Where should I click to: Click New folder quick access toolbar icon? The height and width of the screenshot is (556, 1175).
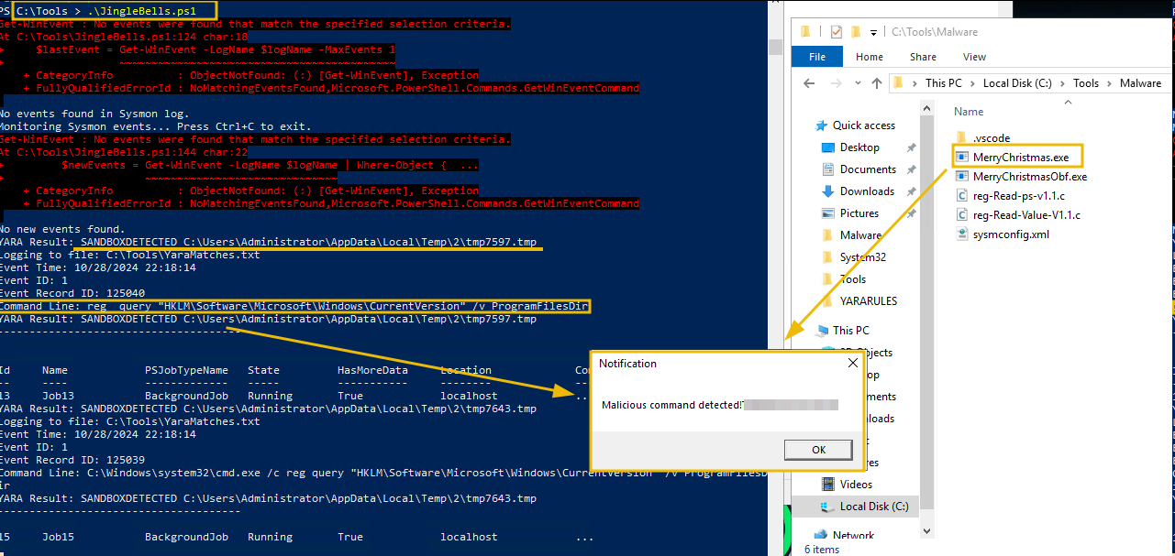click(856, 32)
